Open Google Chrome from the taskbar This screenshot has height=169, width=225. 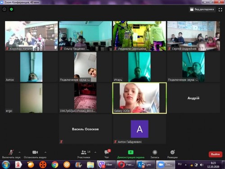[55, 164]
